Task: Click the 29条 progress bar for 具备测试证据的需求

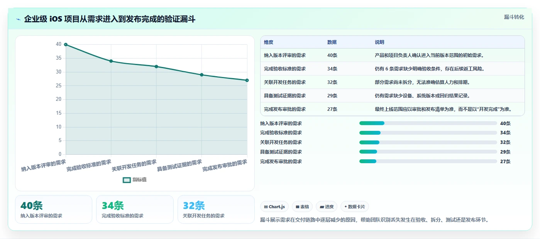Action: pos(428,152)
